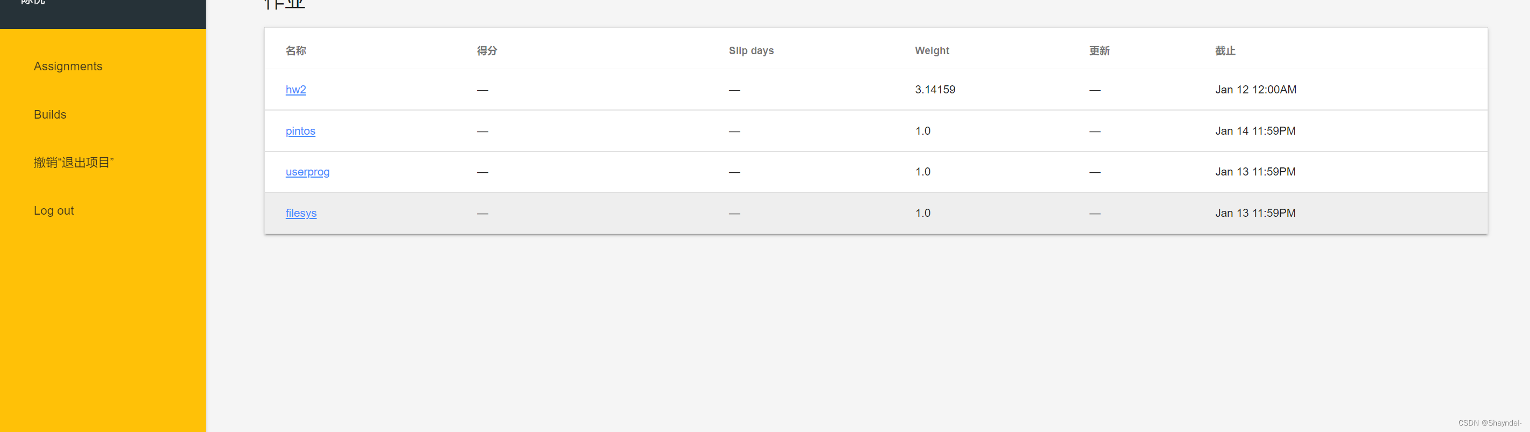Click the 得分 column header
This screenshot has height=432, width=1530.
(x=487, y=51)
